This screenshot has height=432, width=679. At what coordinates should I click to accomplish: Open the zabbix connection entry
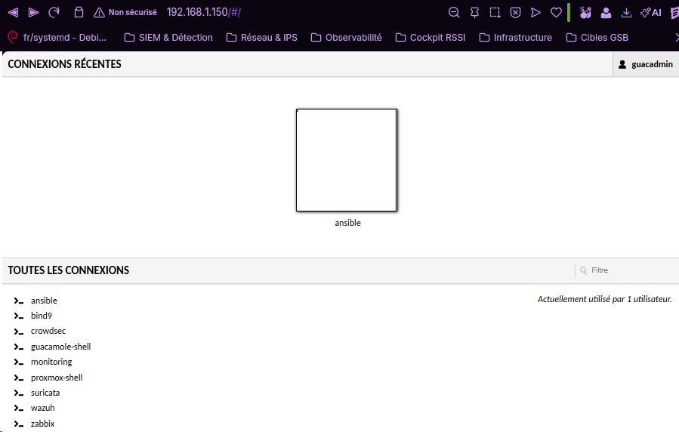click(42, 424)
